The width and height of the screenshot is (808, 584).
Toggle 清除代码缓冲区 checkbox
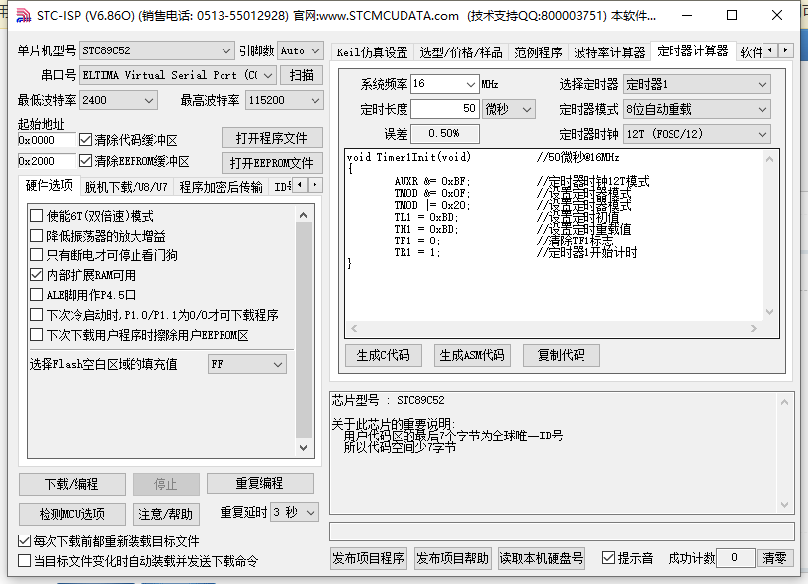coord(85,140)
